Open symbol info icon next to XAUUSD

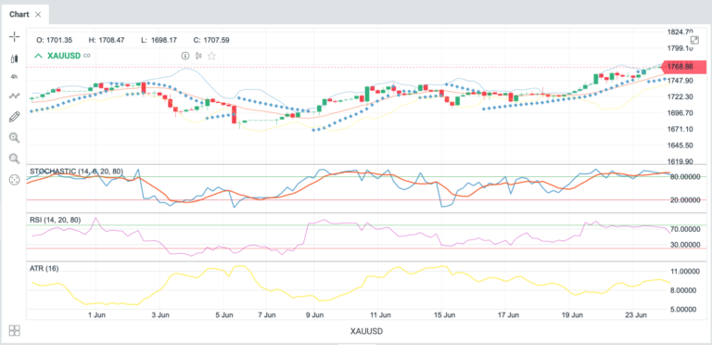(x=184, y=56)
